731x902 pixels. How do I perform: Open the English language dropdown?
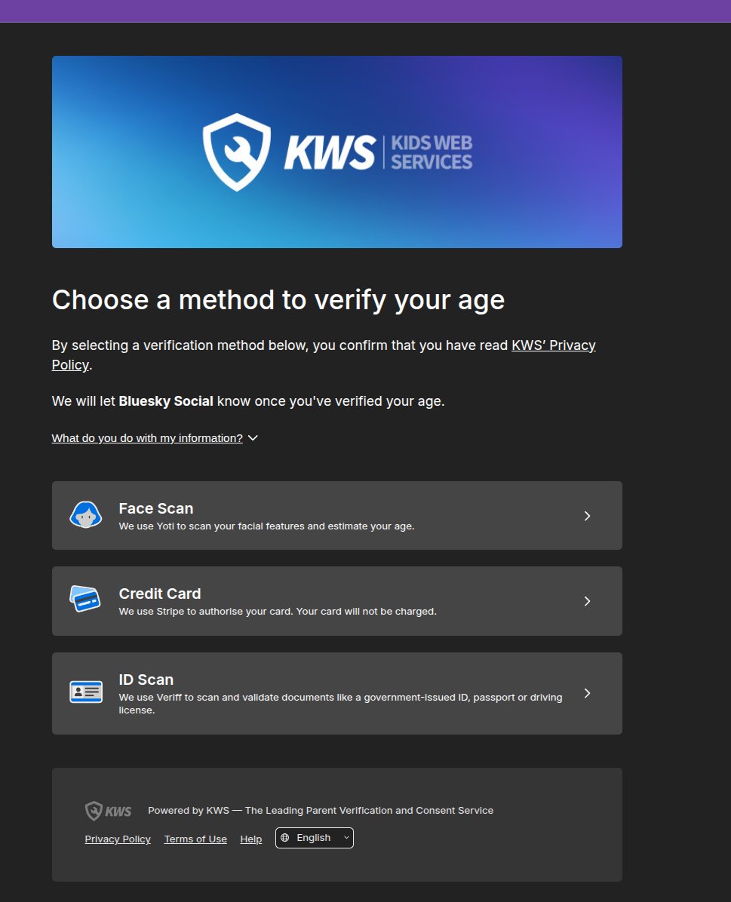315,838
